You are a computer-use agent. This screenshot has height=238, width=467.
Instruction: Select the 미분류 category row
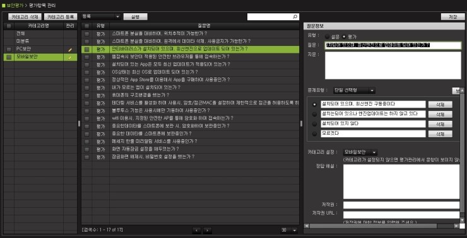pos(40,42)
